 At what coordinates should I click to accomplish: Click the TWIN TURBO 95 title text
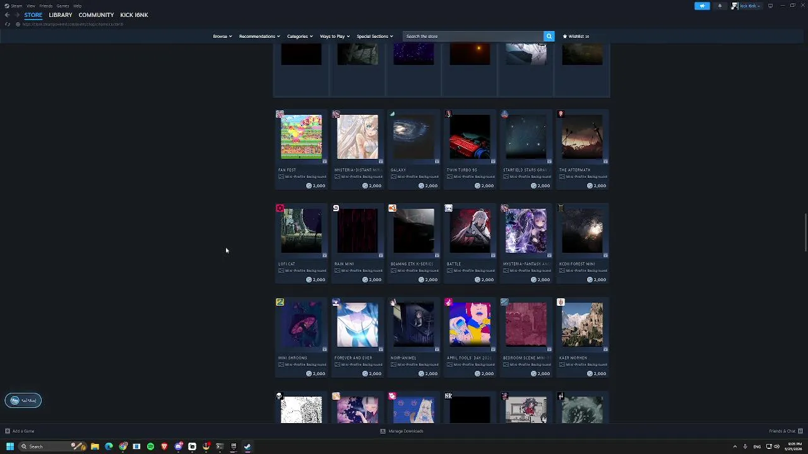[x=461, y=170]
